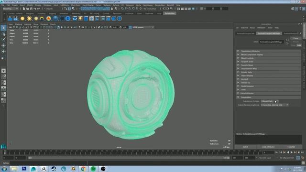306x172 pixels.
Task: Open the Modeling menu set dropdown
Action: click(x=11, y=9)
